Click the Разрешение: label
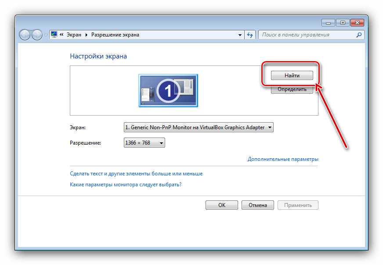Viewport: 383px width, 265px height. click(x=85, y=143)
